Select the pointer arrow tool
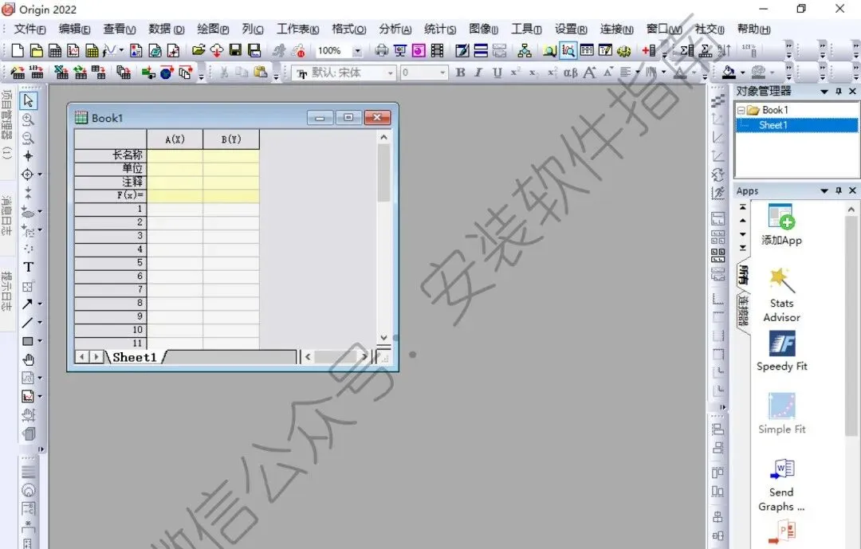 [28, 100]
